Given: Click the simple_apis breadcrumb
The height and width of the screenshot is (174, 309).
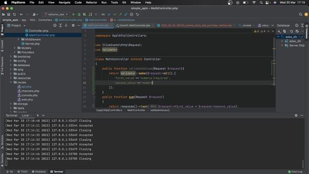Looking at the screenshot, I should pyautogui.click(x=10, y=20).
